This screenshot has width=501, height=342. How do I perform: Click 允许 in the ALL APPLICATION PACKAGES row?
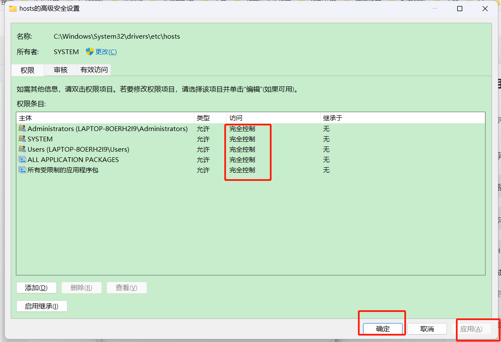(203, 159)
